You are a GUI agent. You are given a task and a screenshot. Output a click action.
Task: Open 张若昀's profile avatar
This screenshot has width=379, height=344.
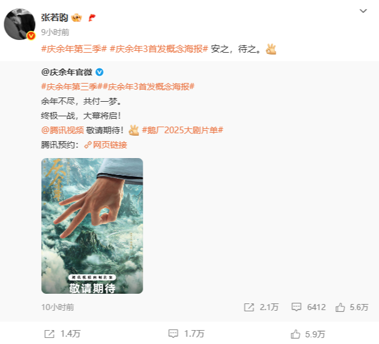pos(19,24)
